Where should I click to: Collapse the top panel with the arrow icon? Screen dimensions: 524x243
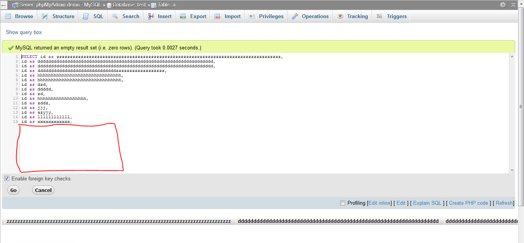512,4
